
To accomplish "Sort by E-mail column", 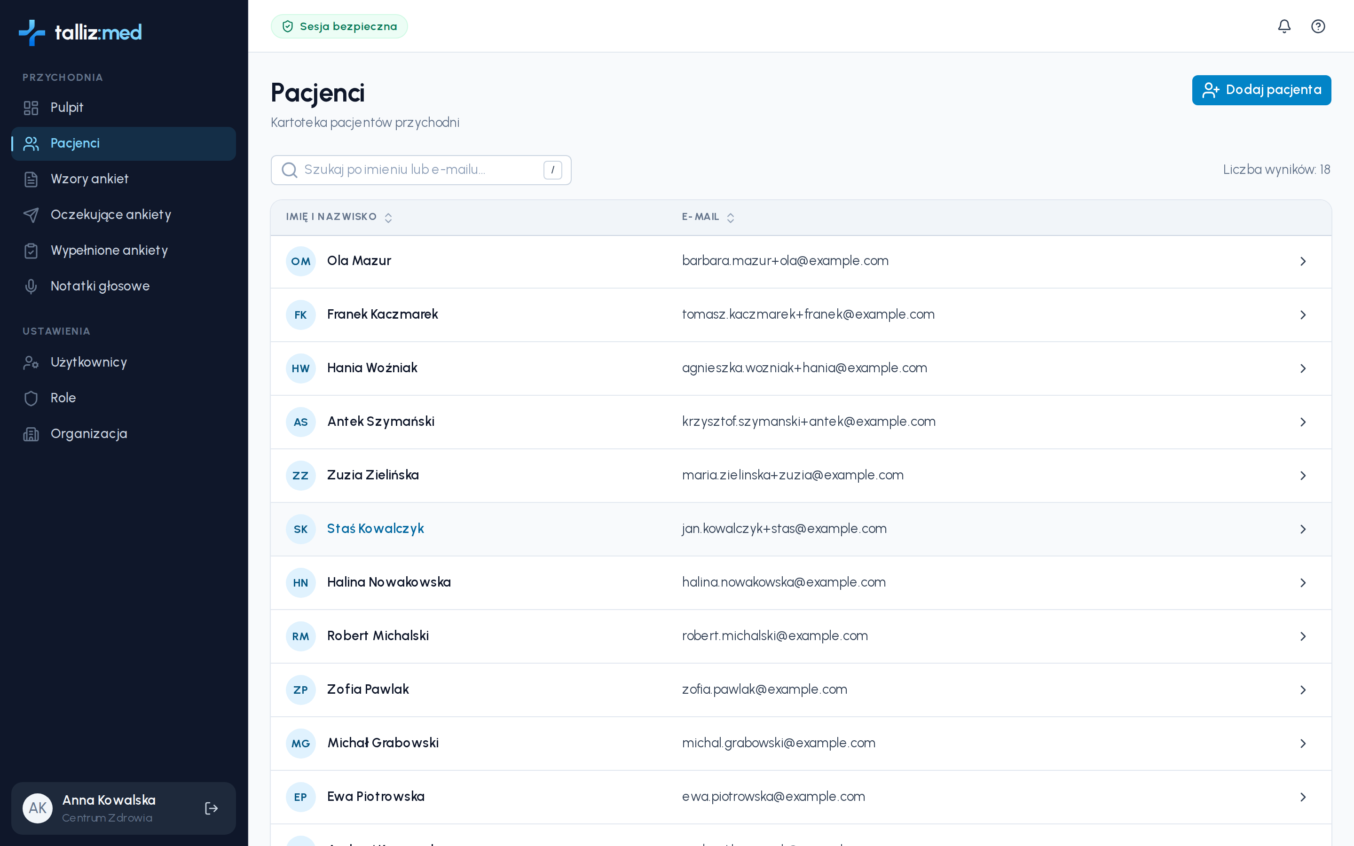I will coord(708,217).
